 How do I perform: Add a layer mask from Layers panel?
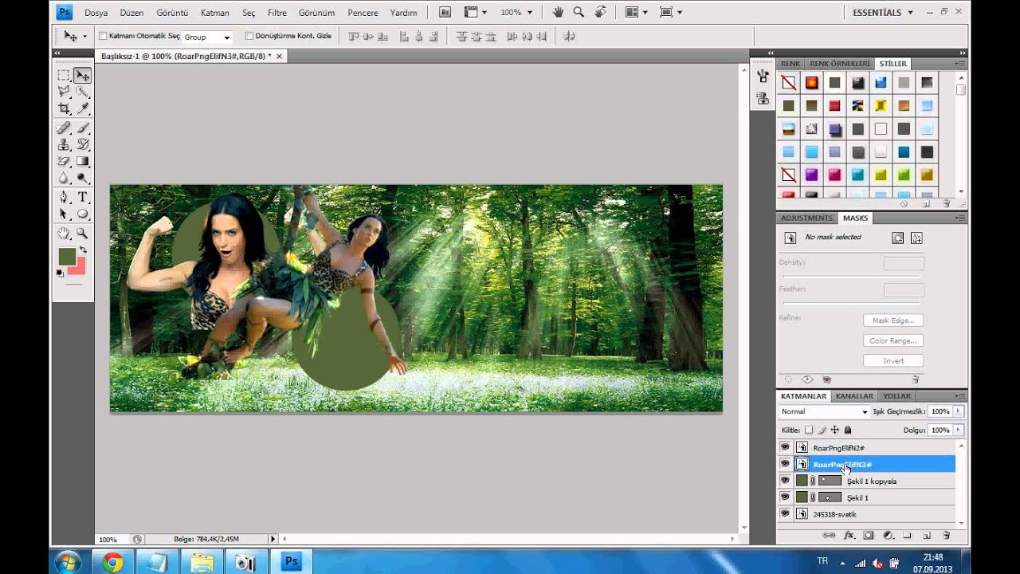[x=869, y=536]
